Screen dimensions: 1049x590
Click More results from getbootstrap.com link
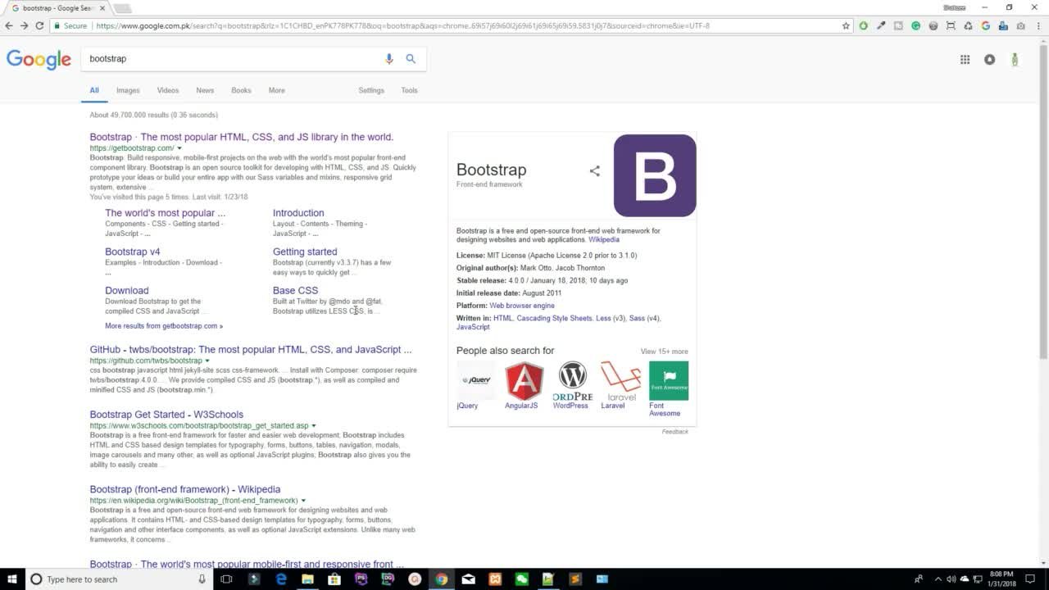(x=163, y=326)
